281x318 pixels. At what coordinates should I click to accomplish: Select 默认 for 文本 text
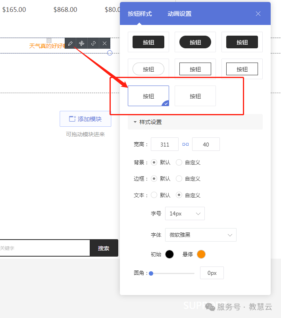[154, 195]
